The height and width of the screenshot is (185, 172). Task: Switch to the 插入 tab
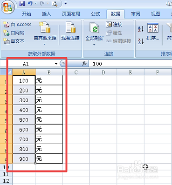(46, 14)
